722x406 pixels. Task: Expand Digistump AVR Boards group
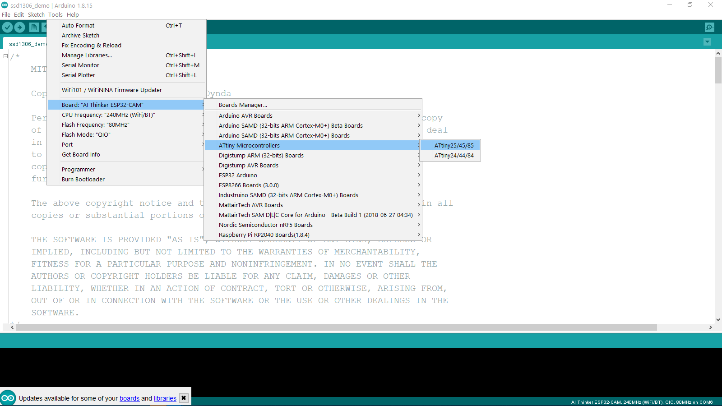click(x=313, y=166)
